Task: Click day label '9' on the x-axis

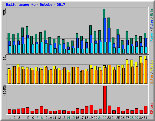Action: 46,118
